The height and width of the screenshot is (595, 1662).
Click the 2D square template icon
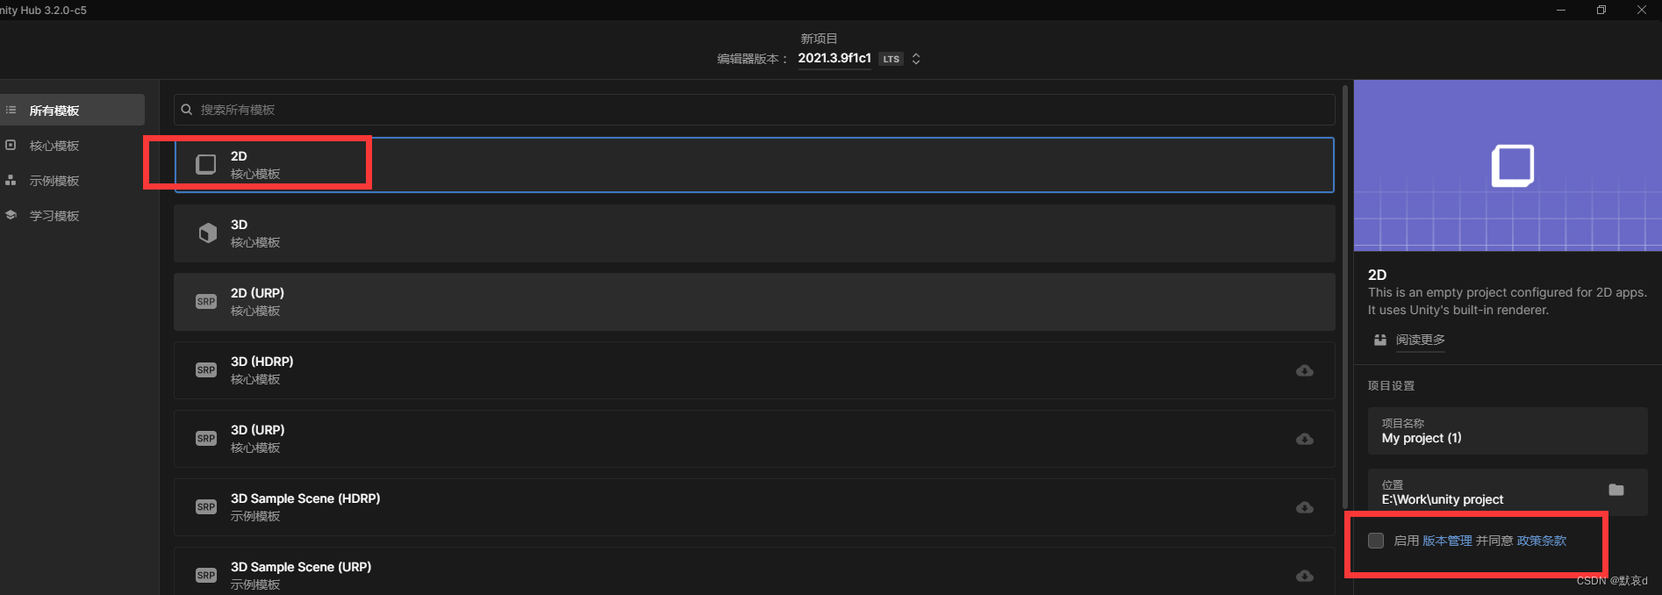pyautogui.click(x=205, y=164)
